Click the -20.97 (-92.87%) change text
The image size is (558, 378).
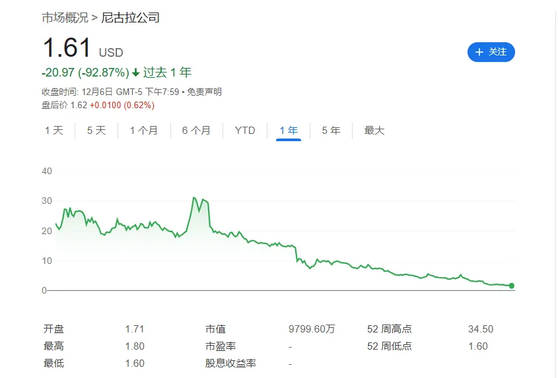tap(85, 72)
